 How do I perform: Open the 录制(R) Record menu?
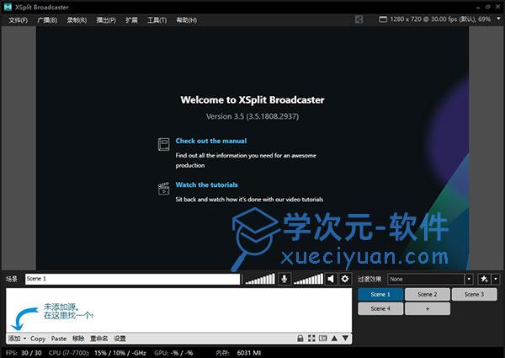[77, 20]
